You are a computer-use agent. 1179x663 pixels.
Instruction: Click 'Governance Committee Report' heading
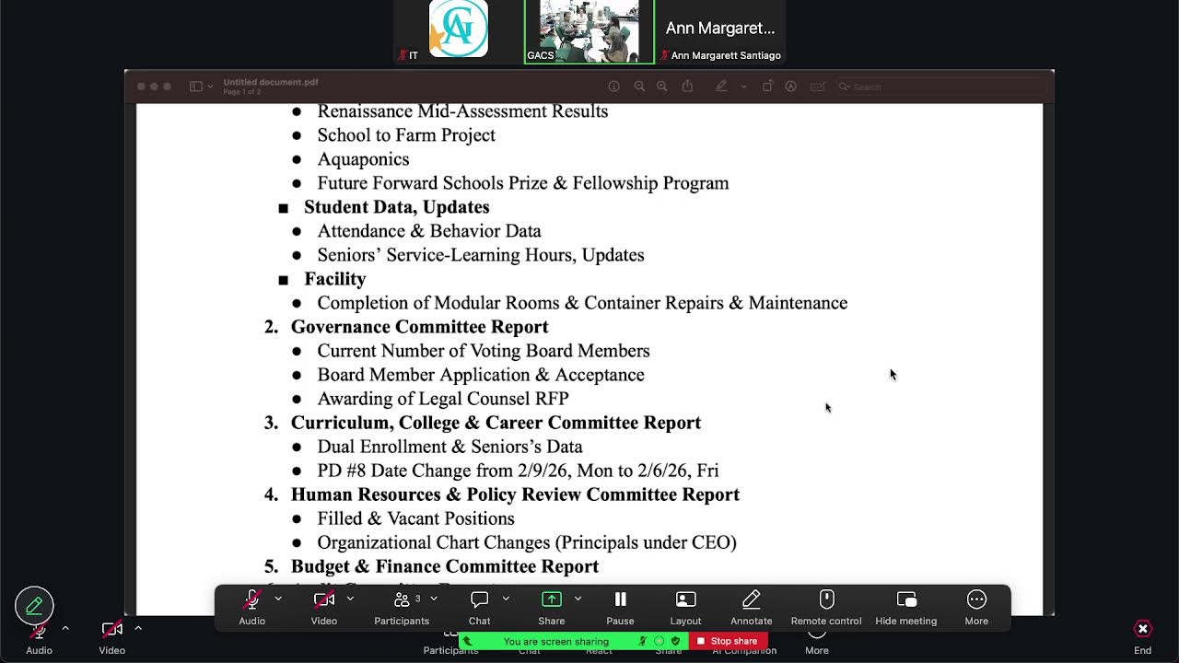pos(420,326)
